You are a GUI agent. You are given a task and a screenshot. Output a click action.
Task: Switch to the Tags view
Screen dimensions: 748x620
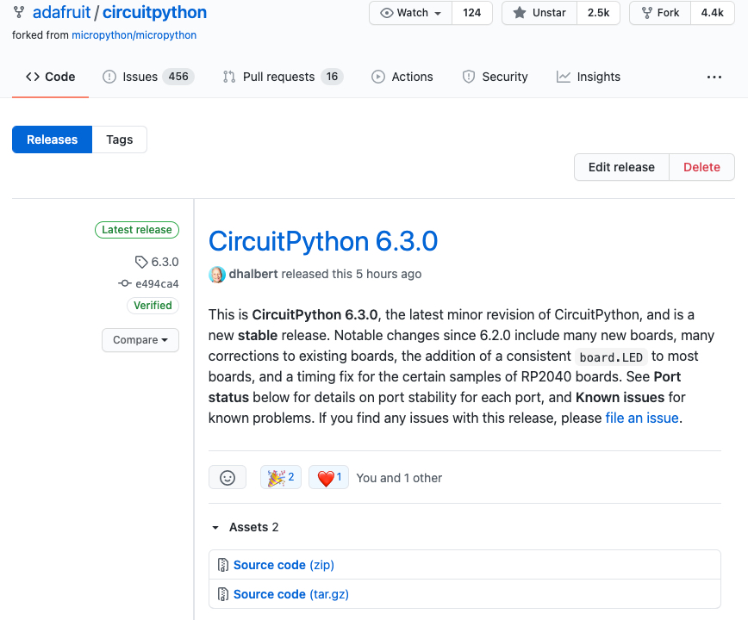tap(119, 139)
